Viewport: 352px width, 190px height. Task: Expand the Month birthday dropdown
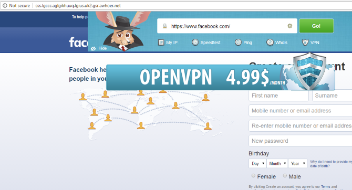pos(277,163)
